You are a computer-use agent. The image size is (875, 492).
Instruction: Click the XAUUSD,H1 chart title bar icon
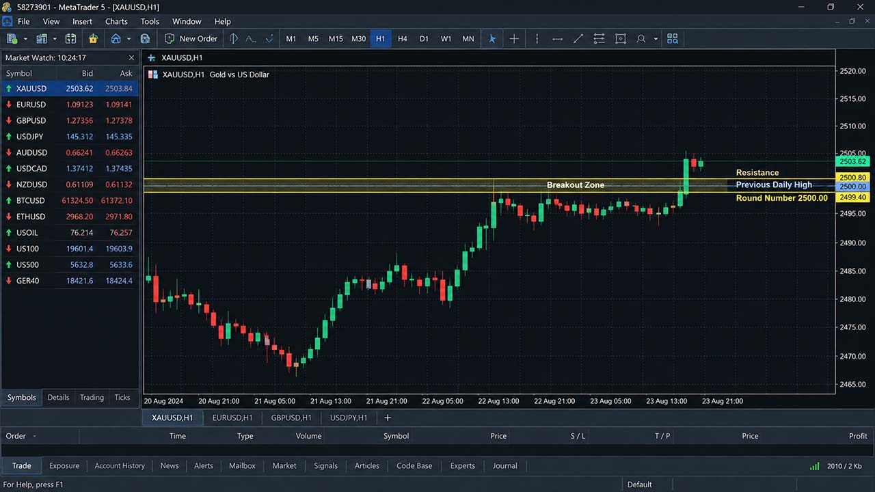coord(152,58)
